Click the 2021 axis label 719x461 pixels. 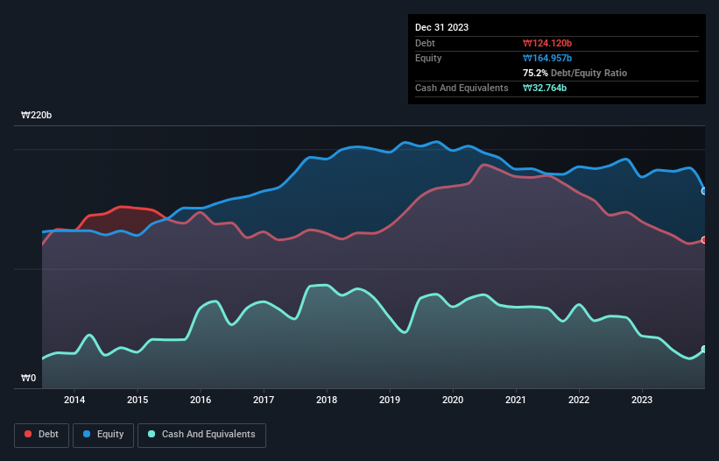point(516,400)
